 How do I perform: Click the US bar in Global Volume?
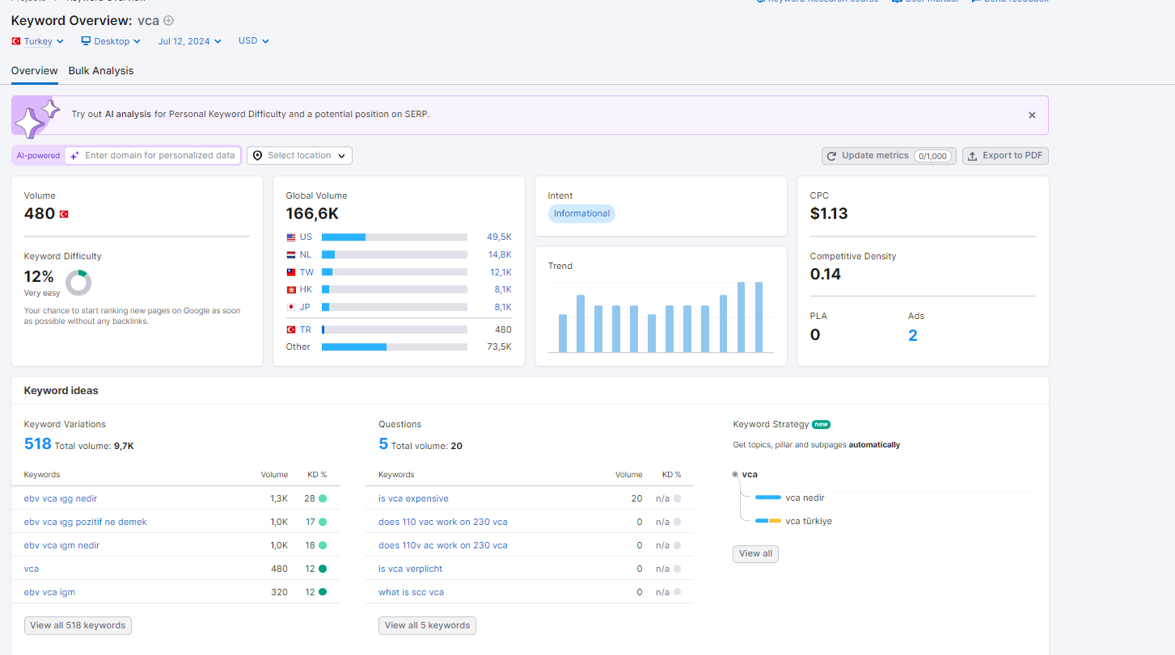pyautogui.click(x=394, y=237)
